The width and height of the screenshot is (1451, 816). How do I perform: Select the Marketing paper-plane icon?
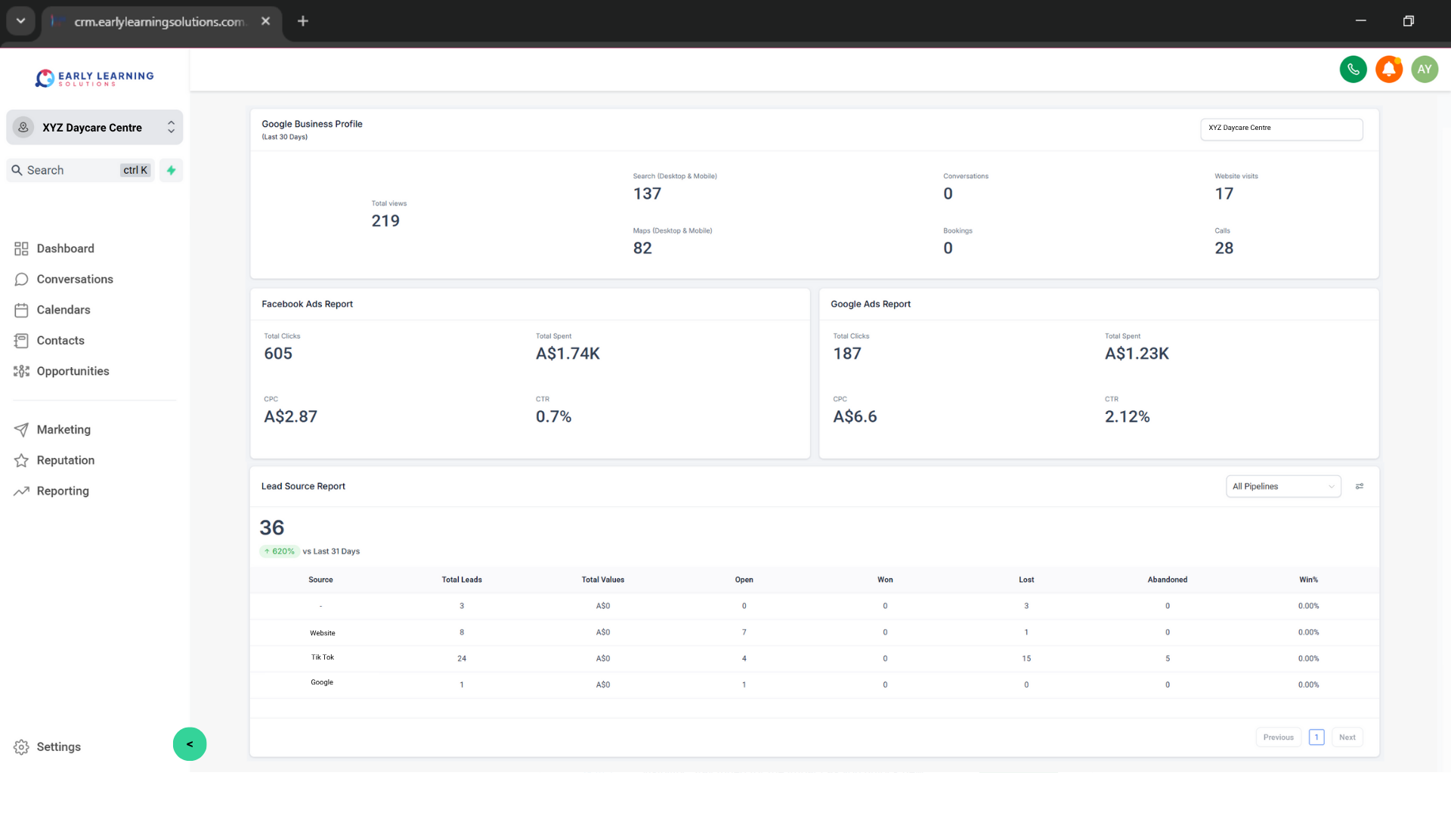click(x=23, y=429)
